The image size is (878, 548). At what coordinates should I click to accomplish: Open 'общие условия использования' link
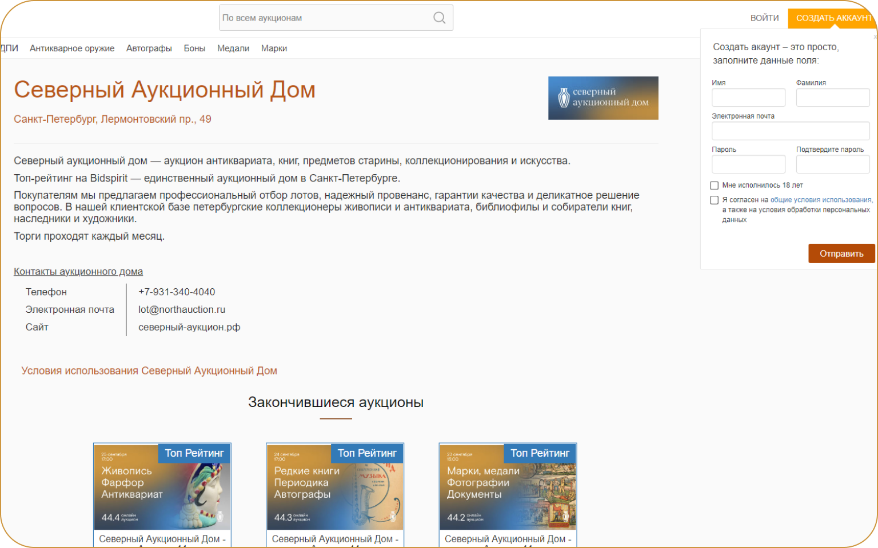821,200
